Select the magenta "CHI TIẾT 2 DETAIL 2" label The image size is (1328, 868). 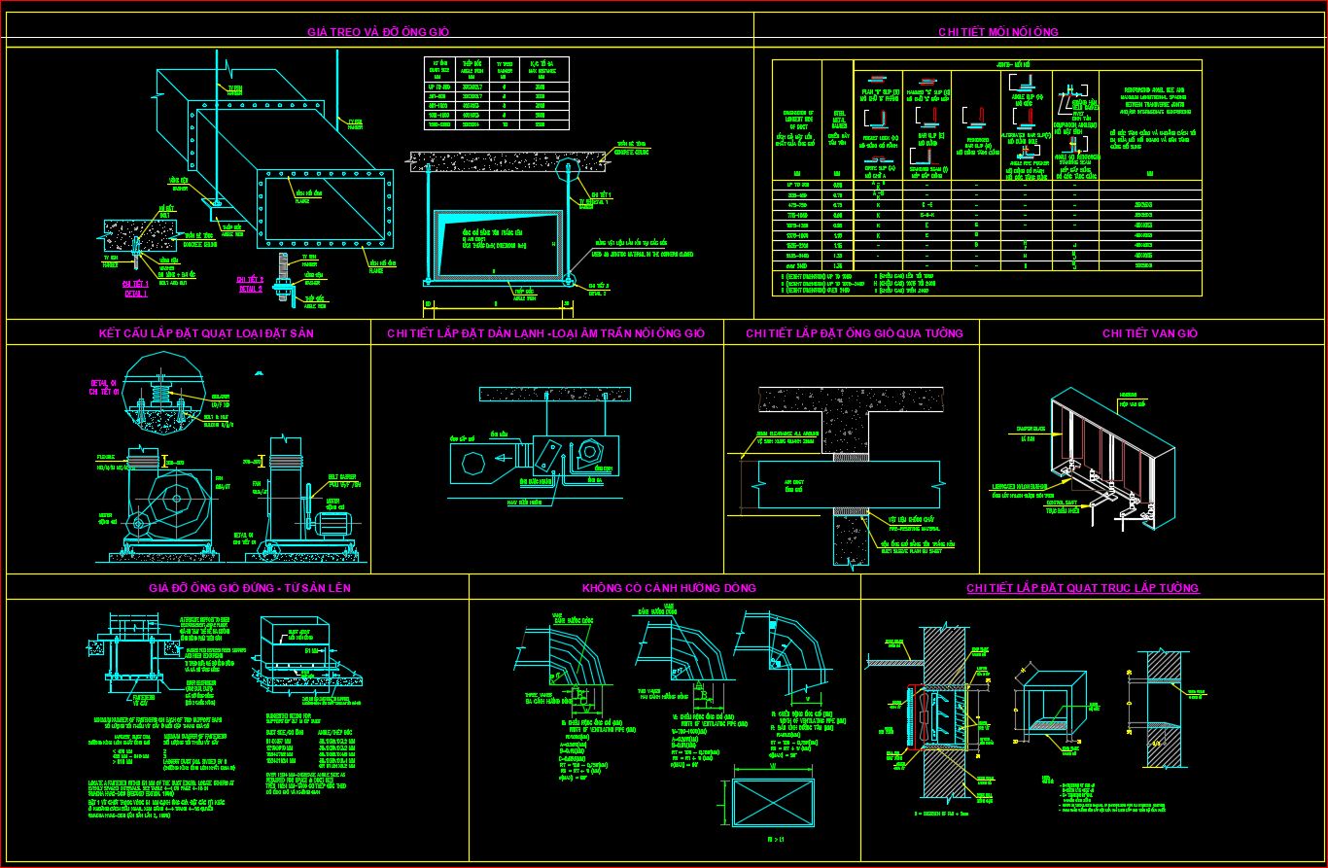click(250, 283)
